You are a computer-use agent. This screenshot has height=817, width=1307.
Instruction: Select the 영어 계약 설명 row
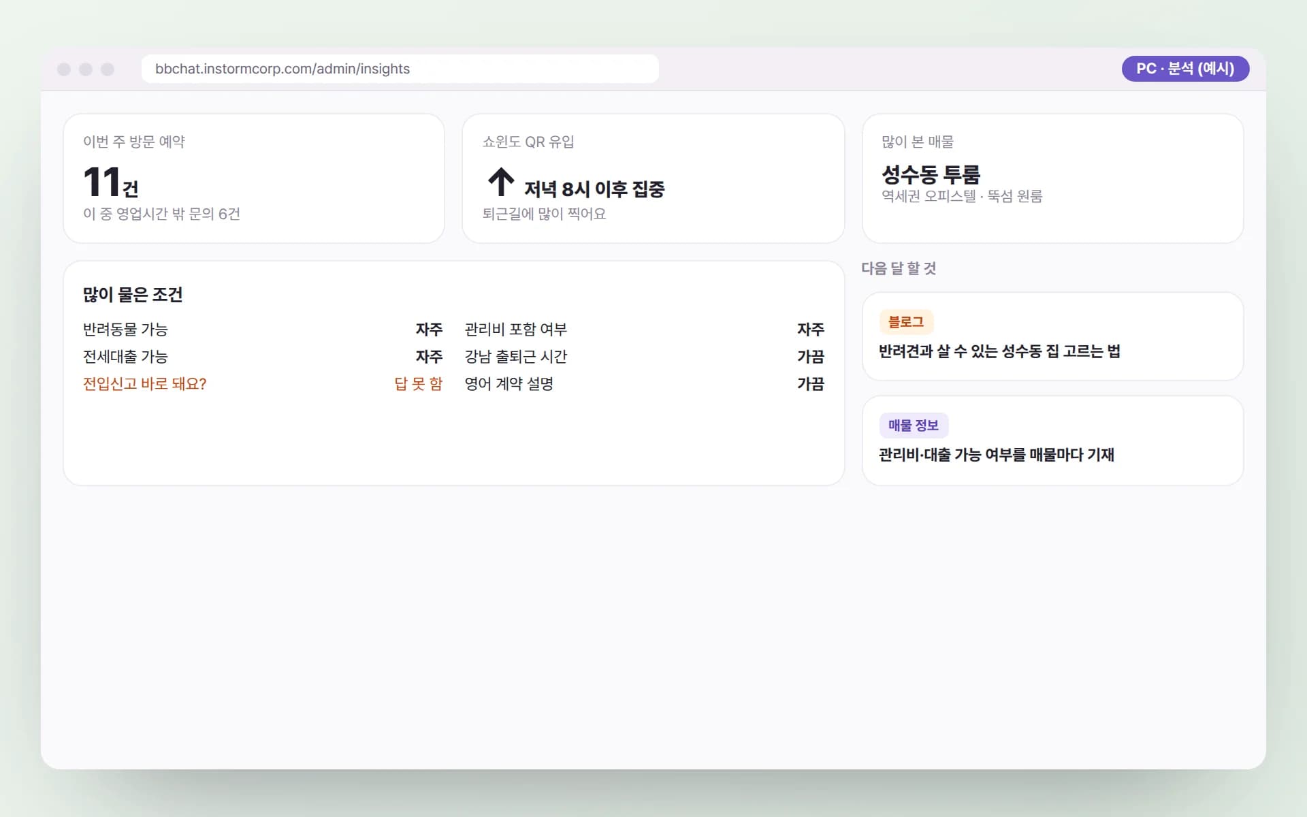pyautogui.click(x=644, y=384)
